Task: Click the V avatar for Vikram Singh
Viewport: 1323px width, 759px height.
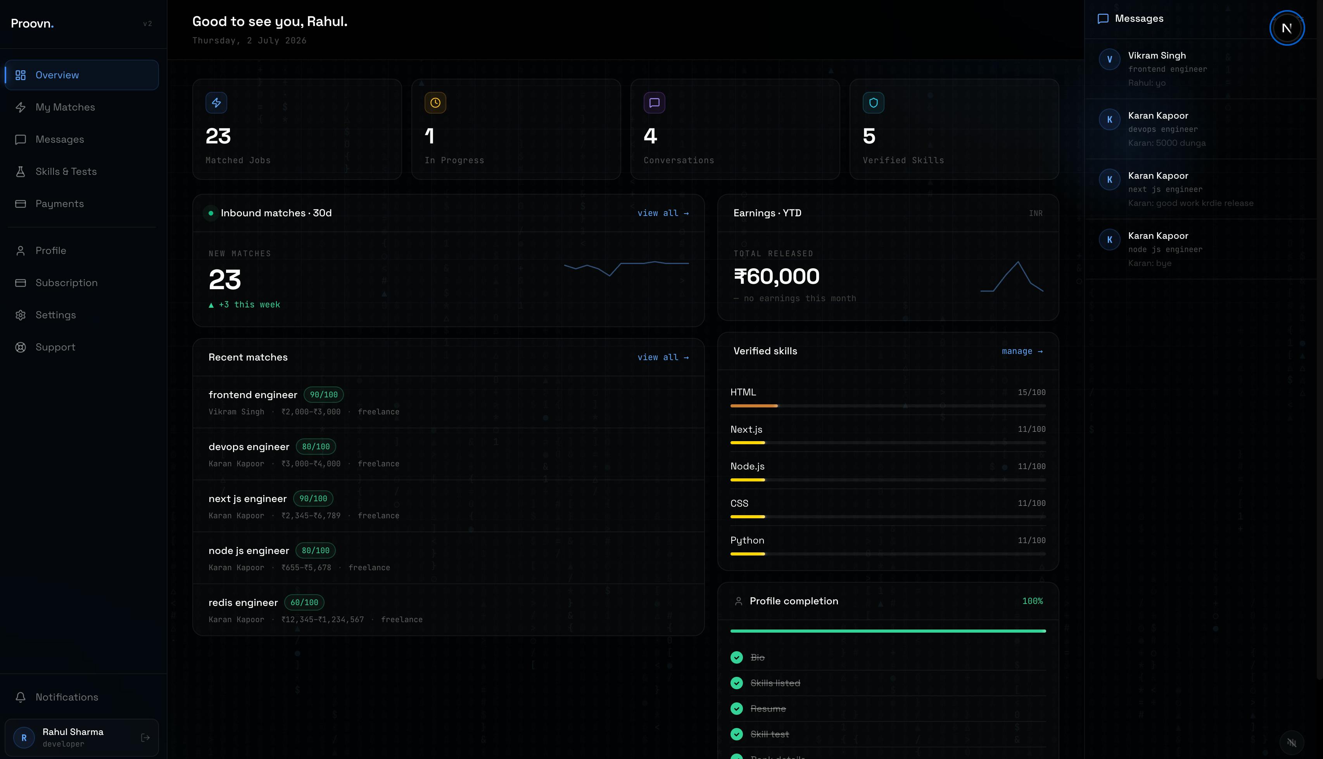Action: click(1109, 59)
